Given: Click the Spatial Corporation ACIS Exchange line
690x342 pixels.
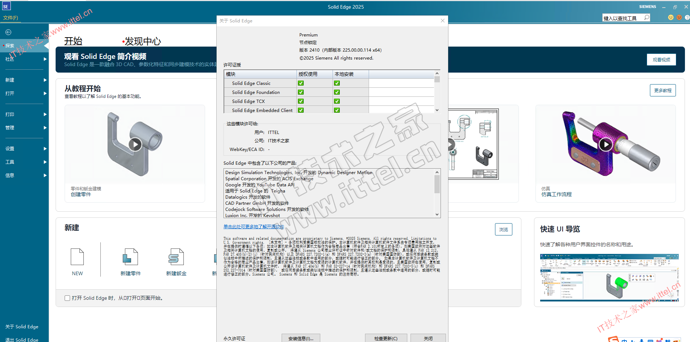Looking at the screenshot, I should coord(269,179).
